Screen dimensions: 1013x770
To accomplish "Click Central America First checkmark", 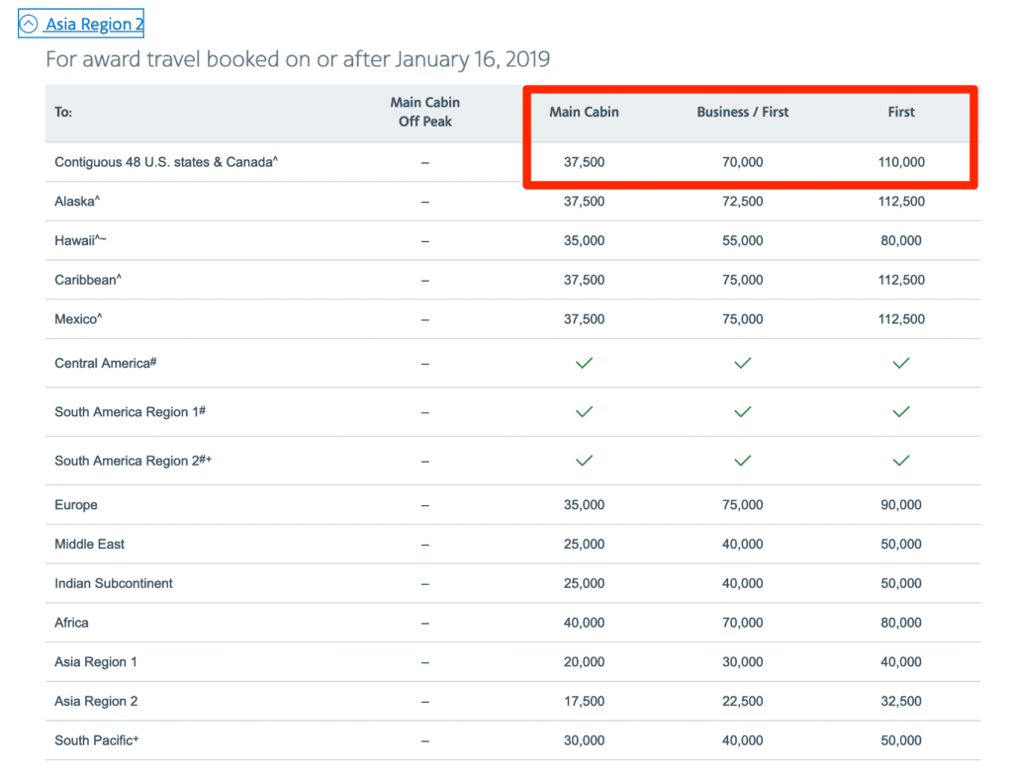I will 900,364.
